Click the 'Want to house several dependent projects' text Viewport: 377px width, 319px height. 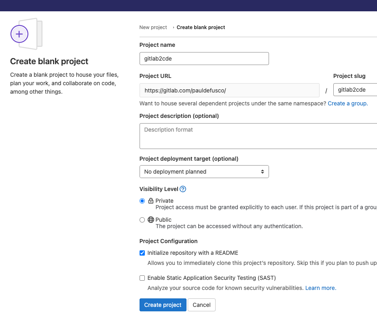pos(233,103)
